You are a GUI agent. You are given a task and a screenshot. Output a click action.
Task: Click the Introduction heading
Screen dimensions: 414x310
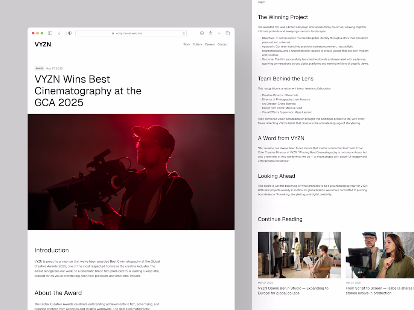(x=52, y=250)
